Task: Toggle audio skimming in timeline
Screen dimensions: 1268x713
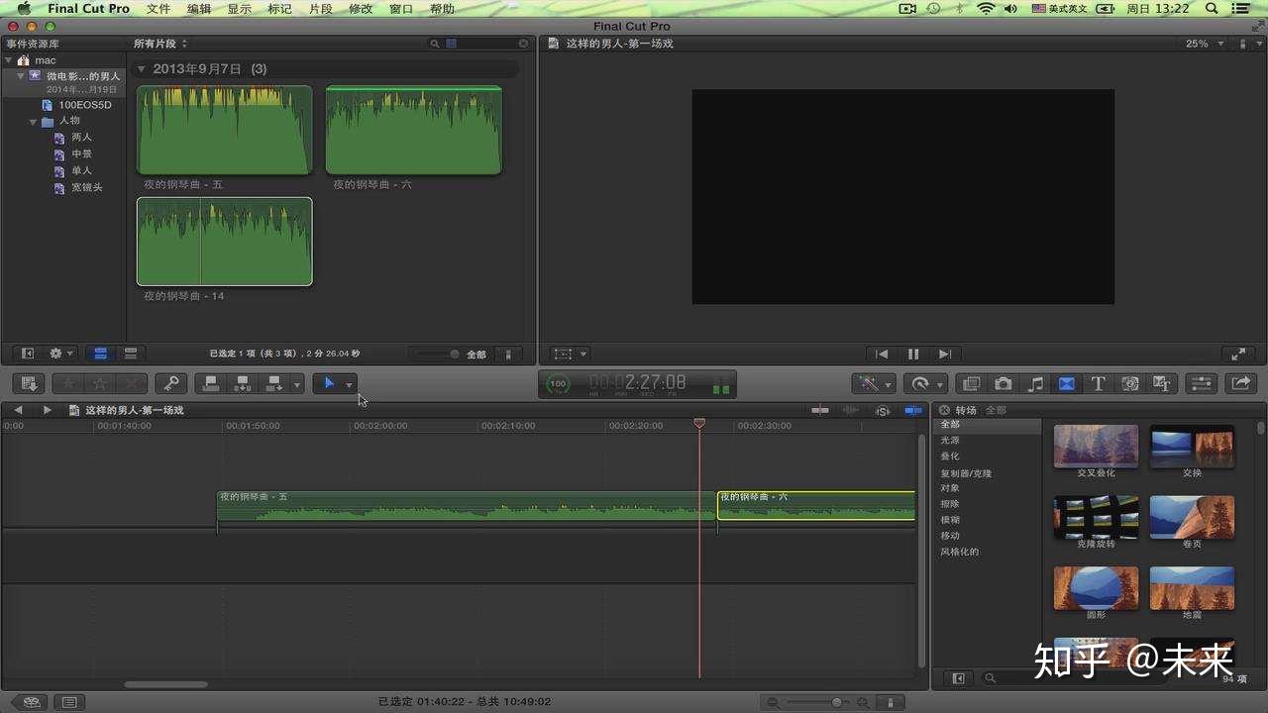Action: tap(851, 410)
